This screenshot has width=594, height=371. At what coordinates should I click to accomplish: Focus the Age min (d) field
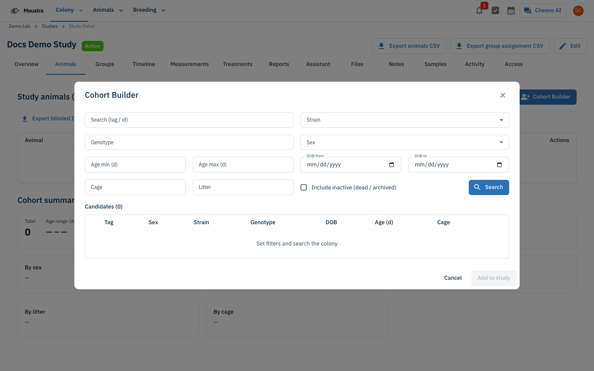click(x=135, y=165)
